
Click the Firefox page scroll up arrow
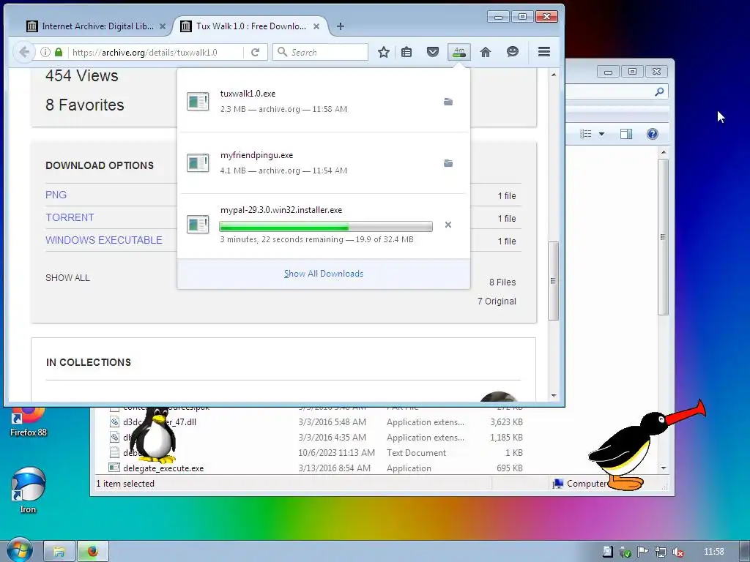pos(554,75)
